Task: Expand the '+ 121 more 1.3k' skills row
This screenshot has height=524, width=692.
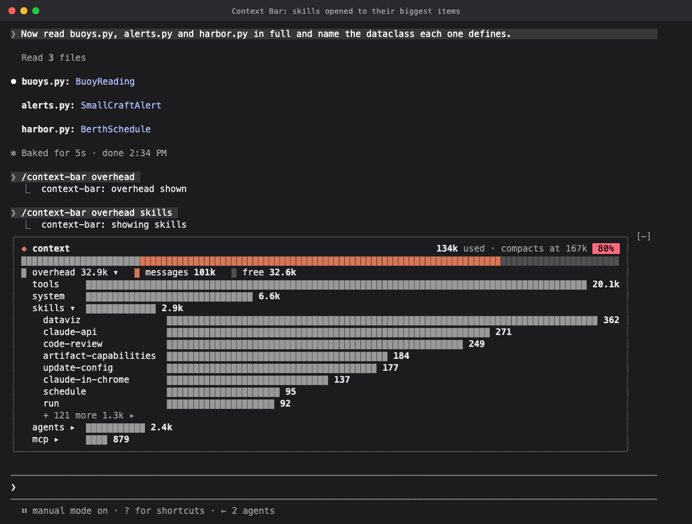Action: tap(88, 416)
